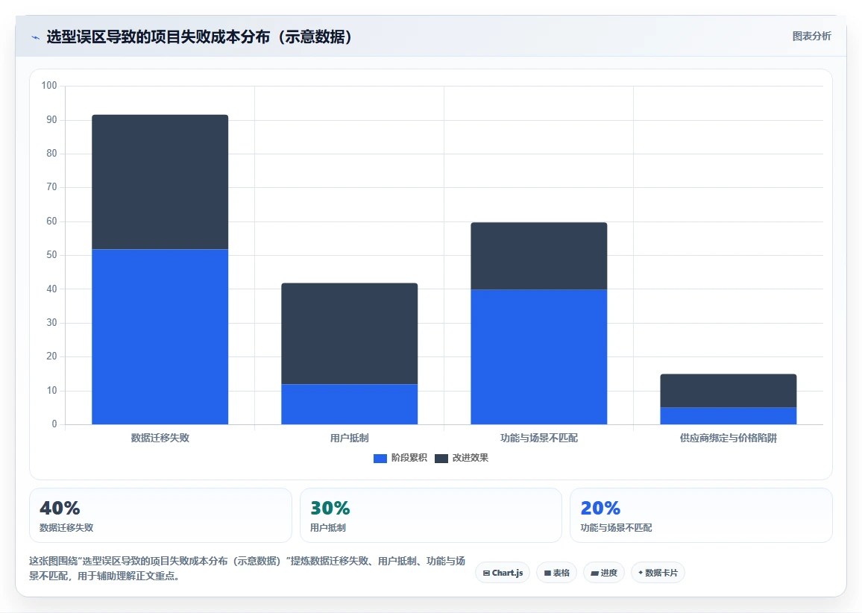
Task: Click the dark segment of 用户抵制 bar
Action: point(349,333)
